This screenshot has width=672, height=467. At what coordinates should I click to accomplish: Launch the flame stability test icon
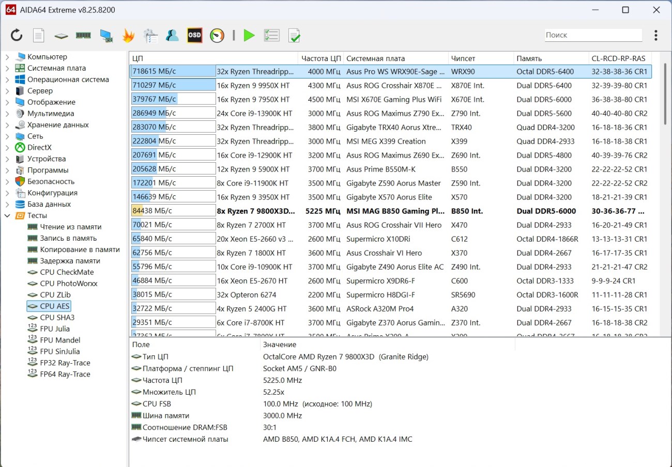[x=128, y=35]
